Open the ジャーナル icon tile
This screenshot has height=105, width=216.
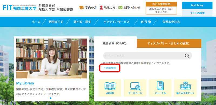click(160, 88)
